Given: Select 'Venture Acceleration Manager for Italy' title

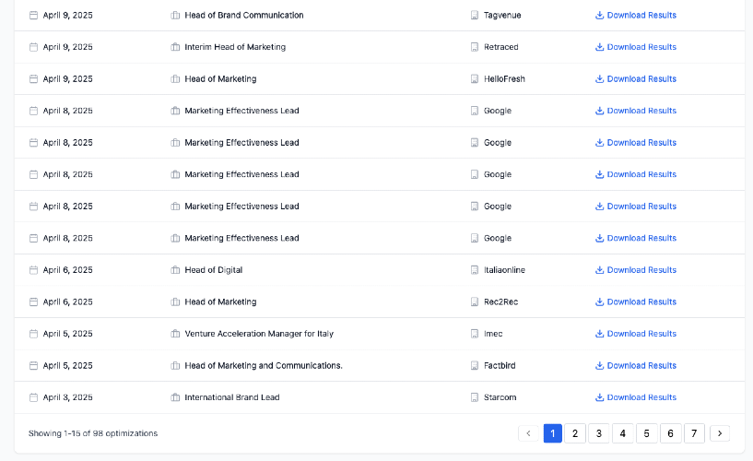Looking at the screenshot, I should [259, 334].
